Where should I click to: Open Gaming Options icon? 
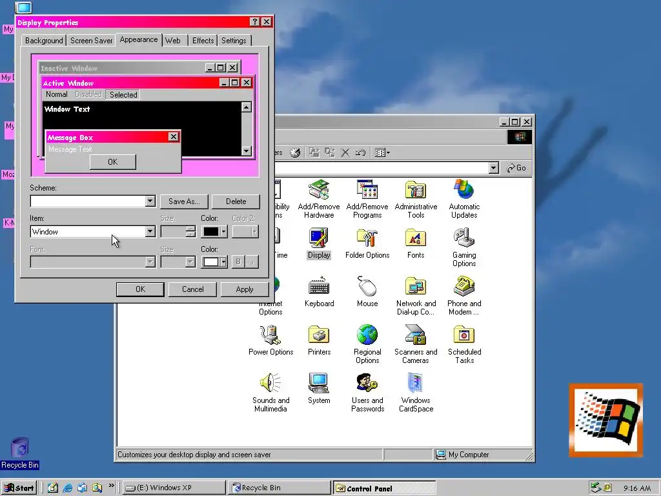point(464,247)
